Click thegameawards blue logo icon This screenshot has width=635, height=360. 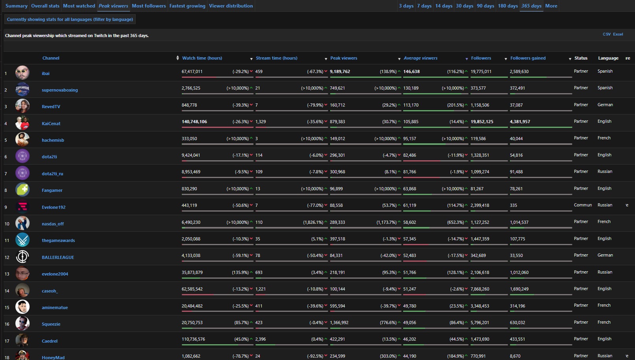point(22,240)
